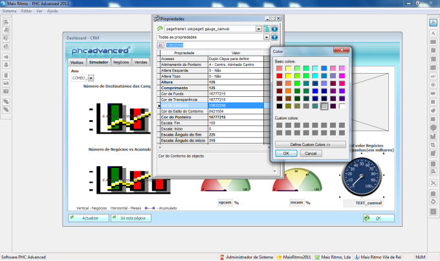Select the 'Cor do Ponteiro' property row
440x261 pixels.
pyautogui.click(x=210, y=117)
